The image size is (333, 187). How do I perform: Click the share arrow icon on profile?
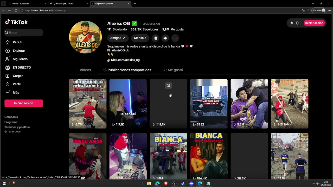point(165,38)
